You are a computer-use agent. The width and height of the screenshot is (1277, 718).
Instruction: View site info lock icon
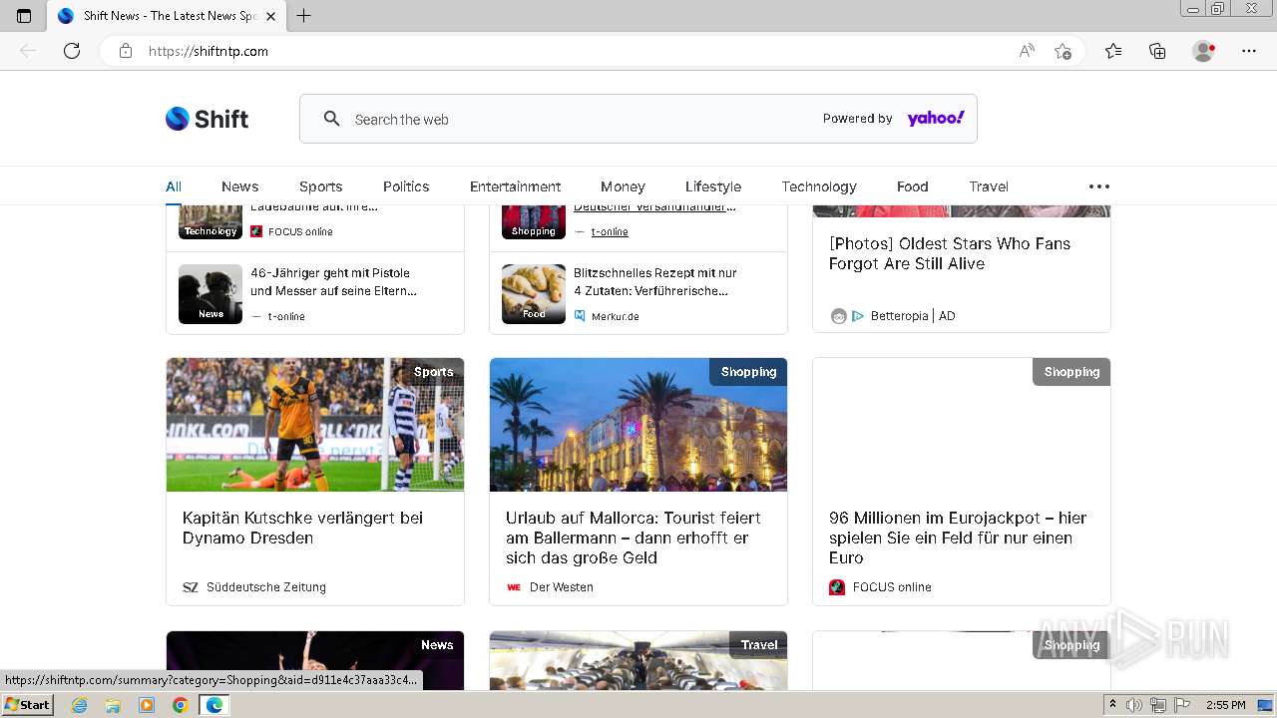[x=126, y=51]
